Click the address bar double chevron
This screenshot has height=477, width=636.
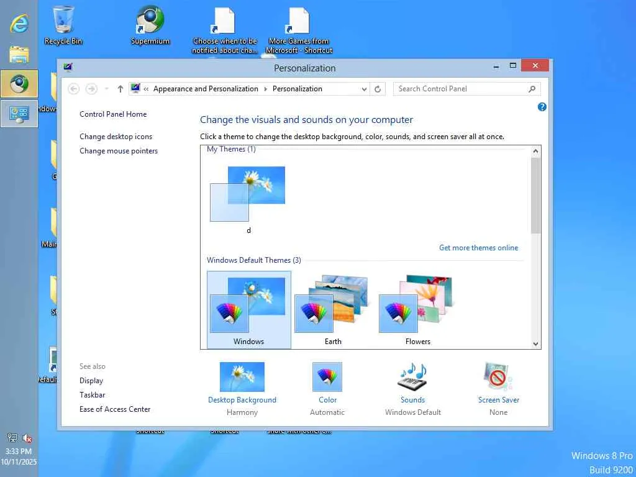point(146,89)
